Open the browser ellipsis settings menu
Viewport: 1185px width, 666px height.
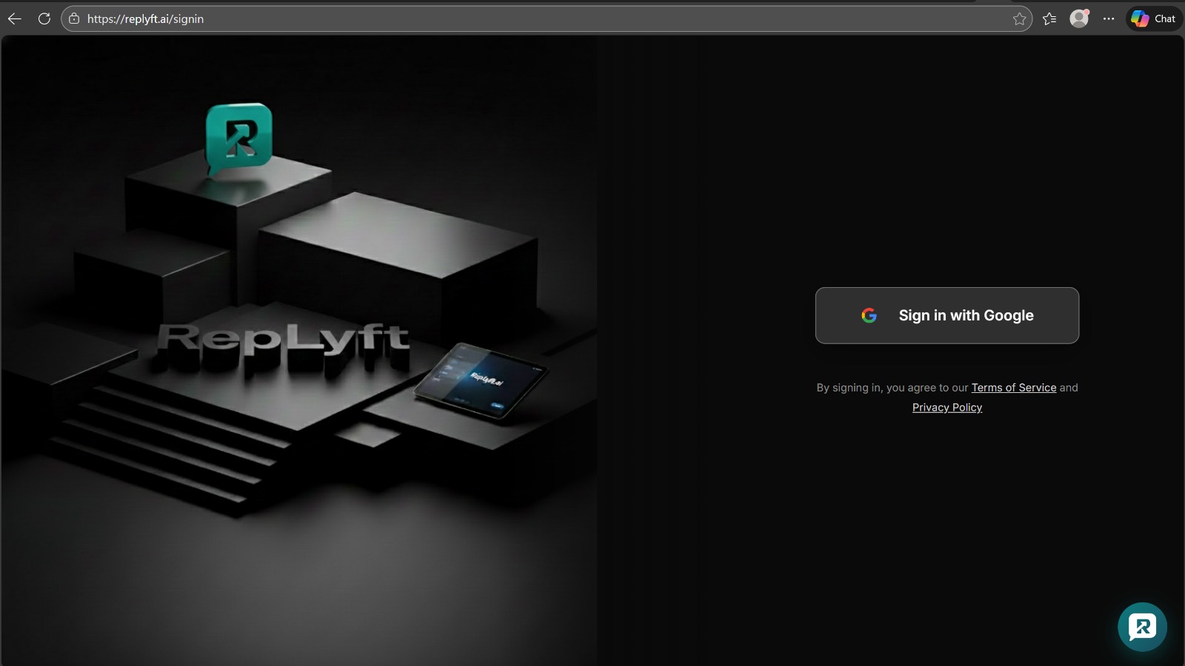click(1109, 18)
